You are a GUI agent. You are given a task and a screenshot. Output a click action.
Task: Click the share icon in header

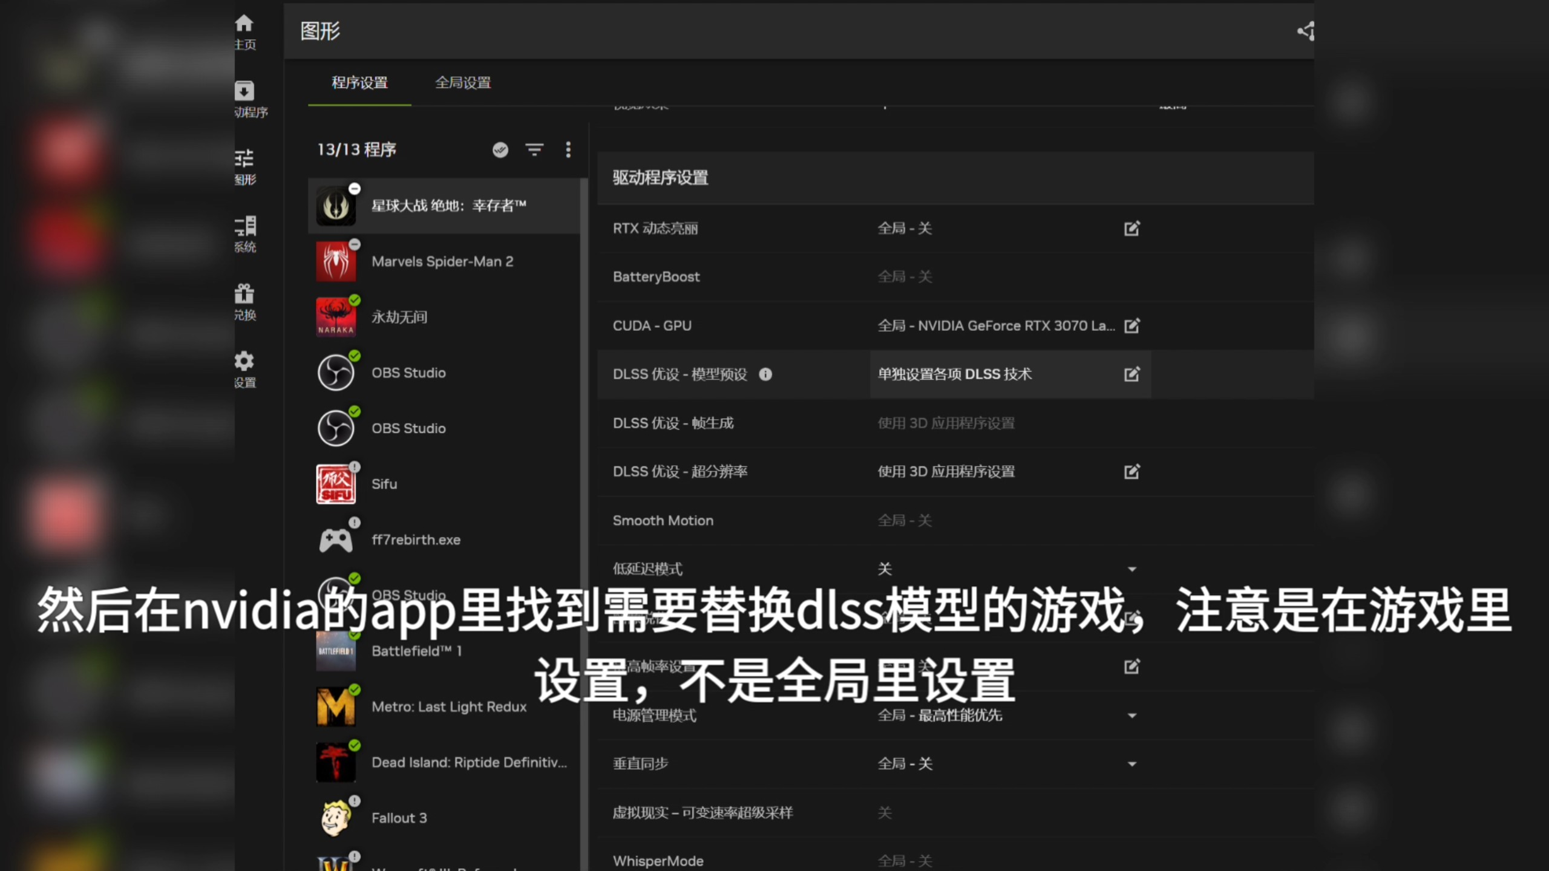tap(1305, 31)
